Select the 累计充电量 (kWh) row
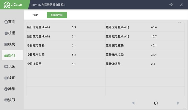This screenshot has width=188, height=110. click(145, 27)
